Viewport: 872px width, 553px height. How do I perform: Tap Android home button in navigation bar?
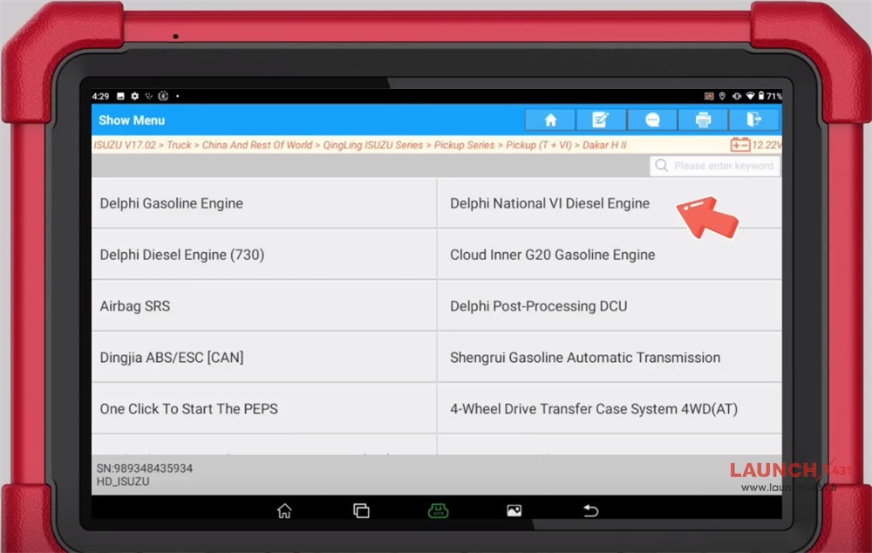tap(284, 511)
